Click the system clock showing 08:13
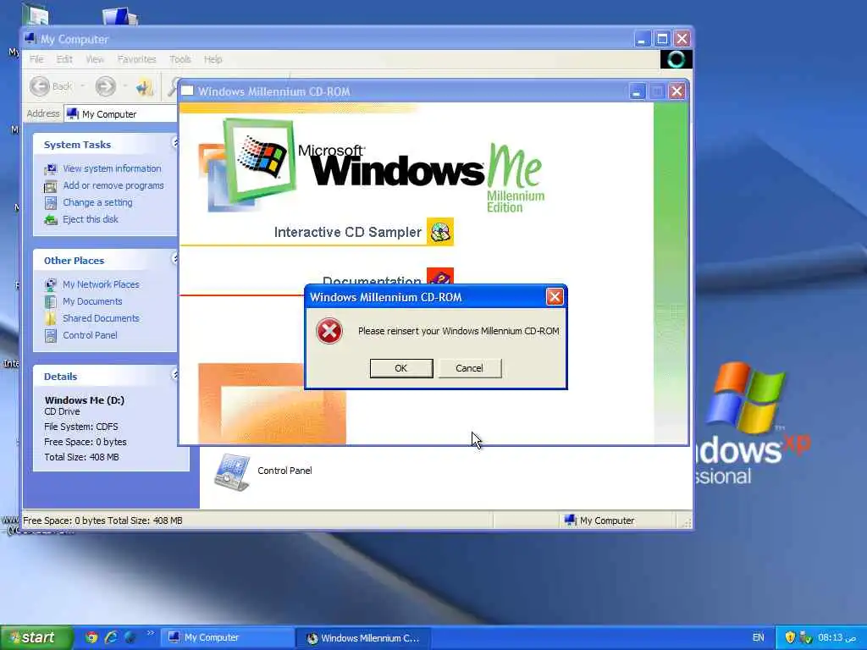Viewport: 867px width, 650px height. [x=837, y=637]
